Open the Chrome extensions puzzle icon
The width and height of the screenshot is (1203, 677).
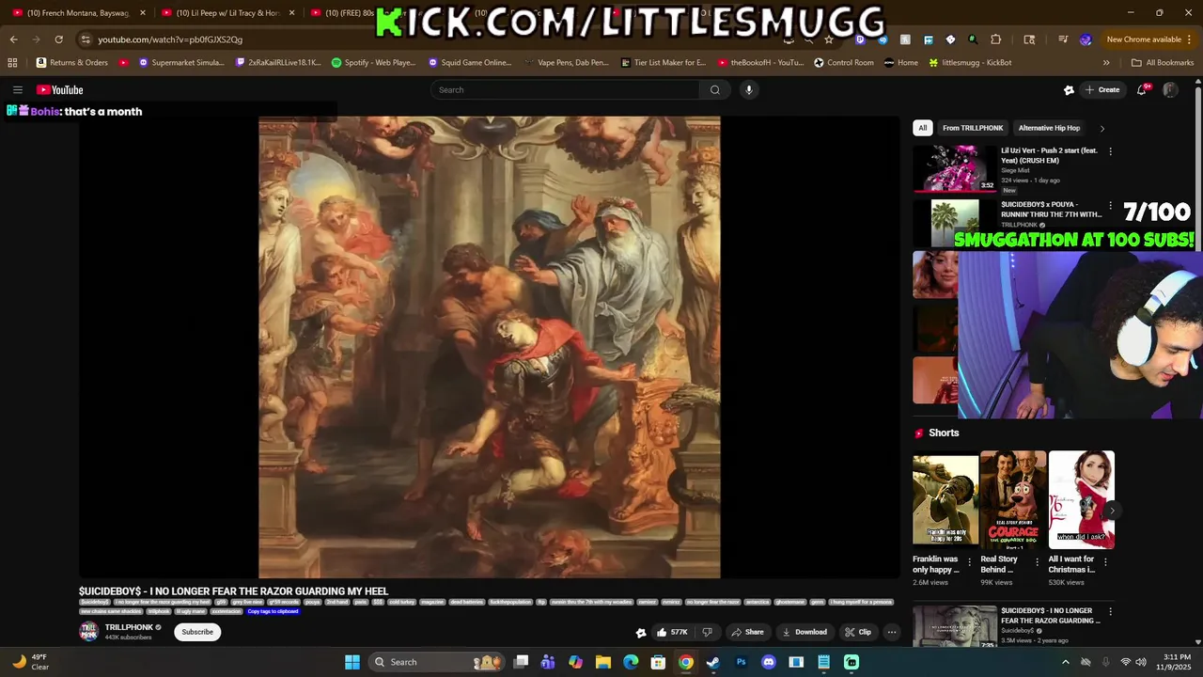(x=996, y=39)
